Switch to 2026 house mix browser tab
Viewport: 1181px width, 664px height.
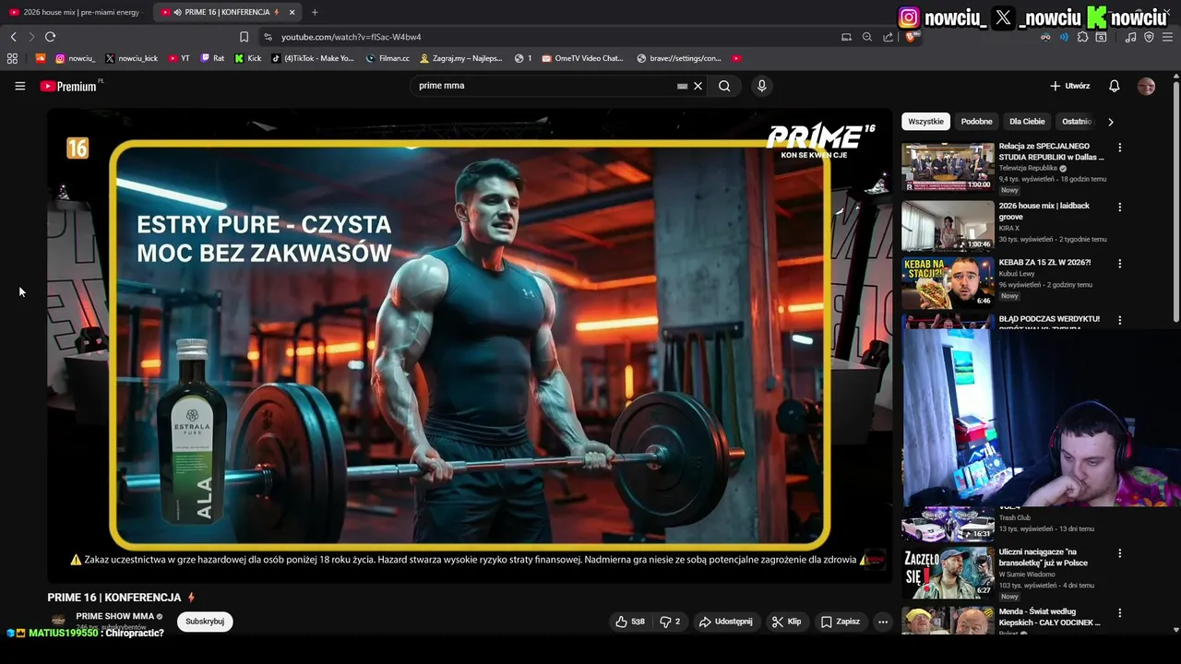click(76, 12)
